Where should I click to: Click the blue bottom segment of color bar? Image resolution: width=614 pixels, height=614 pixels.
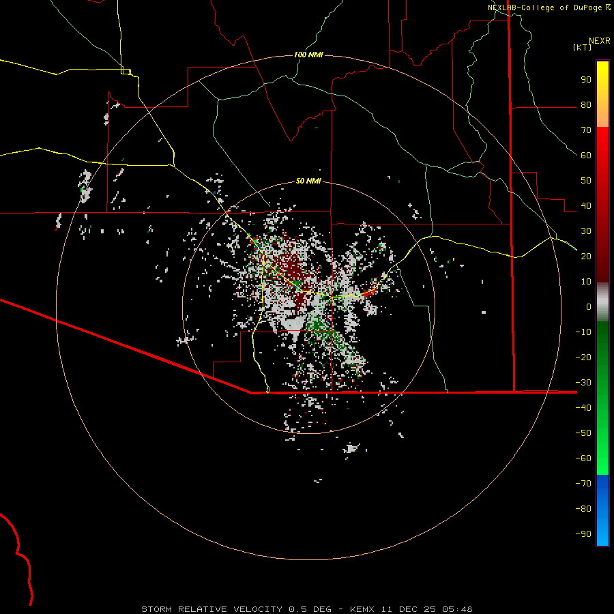[602, 510]
